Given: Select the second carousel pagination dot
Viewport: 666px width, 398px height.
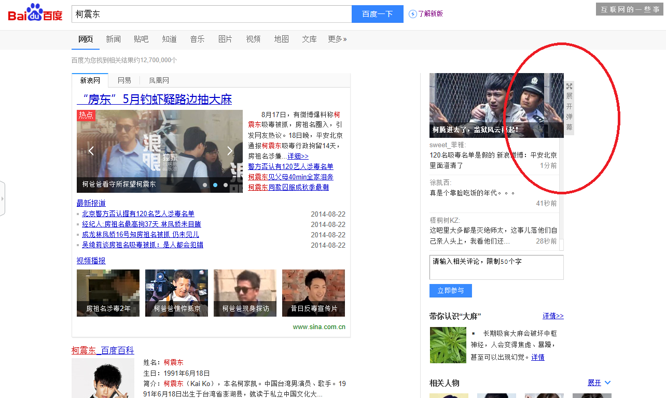Looking at the screenshot, I should pos(215,184).
